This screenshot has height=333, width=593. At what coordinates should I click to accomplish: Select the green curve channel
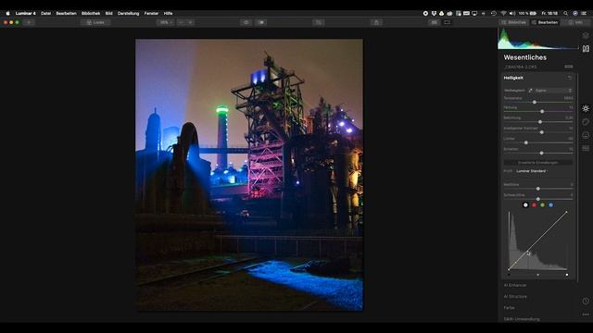click(542, 205)
